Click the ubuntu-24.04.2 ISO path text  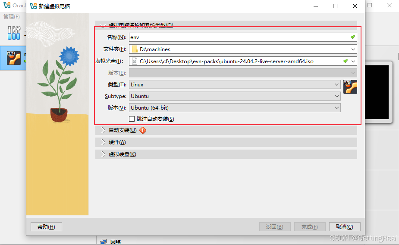pos(226,61)
